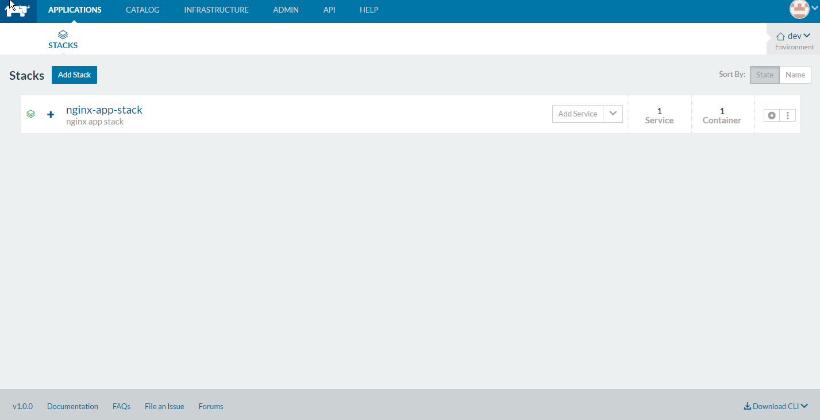The height and width of the screenshot is (420, 820).
Task: Click the Rancher cow logo
Action: pyautogui.click(x=17, y=10)
